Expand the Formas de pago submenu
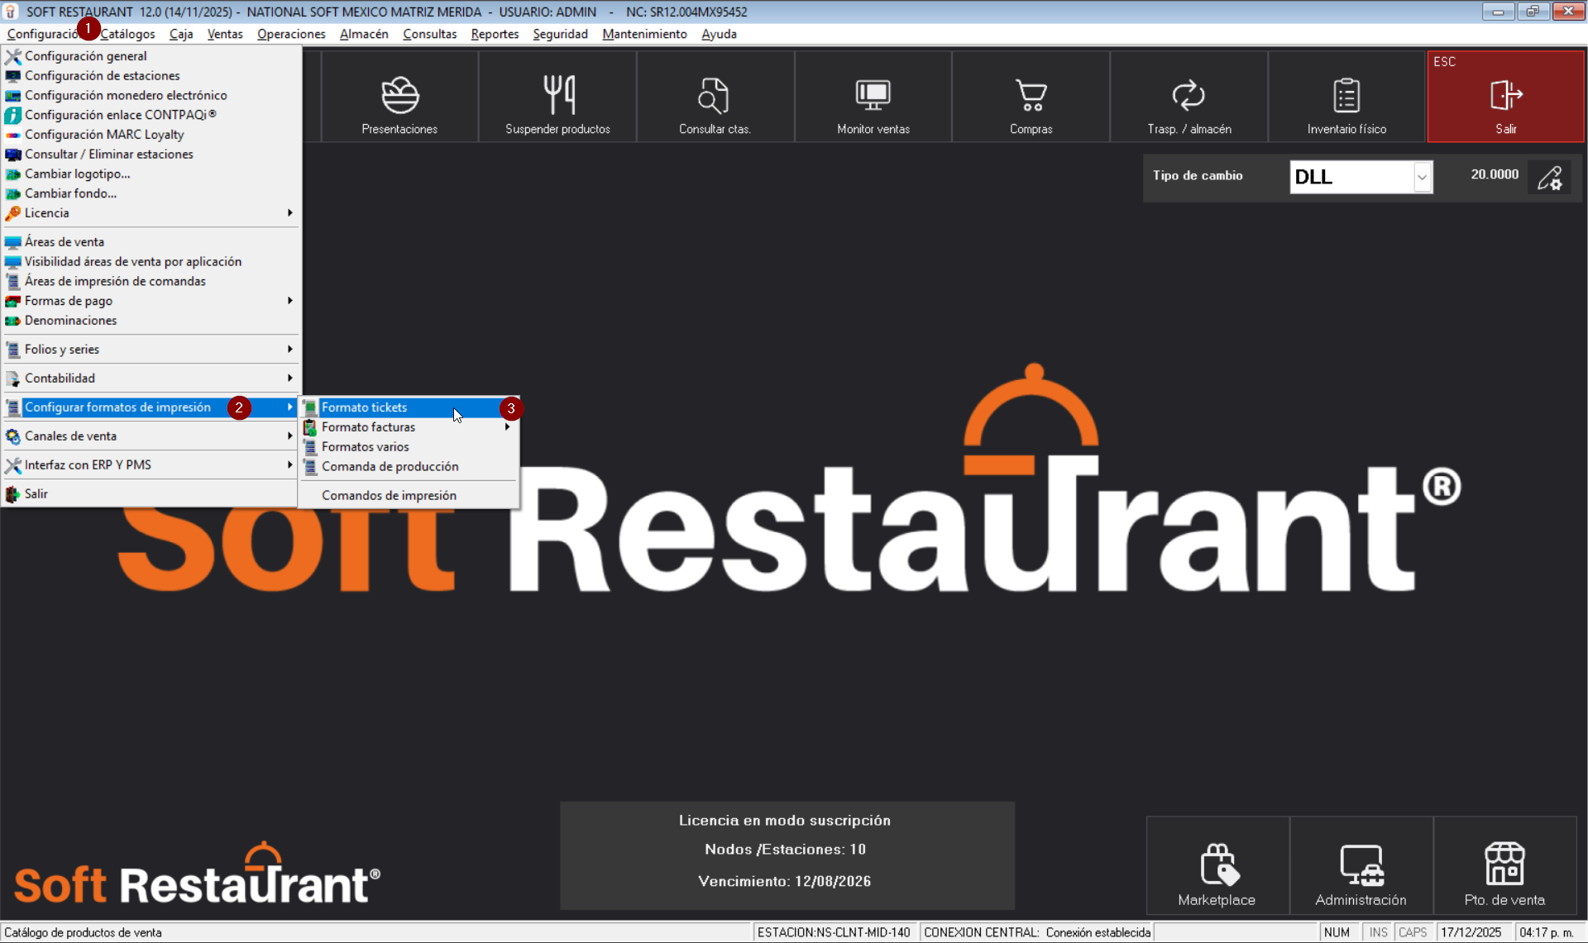This screenshot has width=1588, height=943. click(x=289, y=301)
